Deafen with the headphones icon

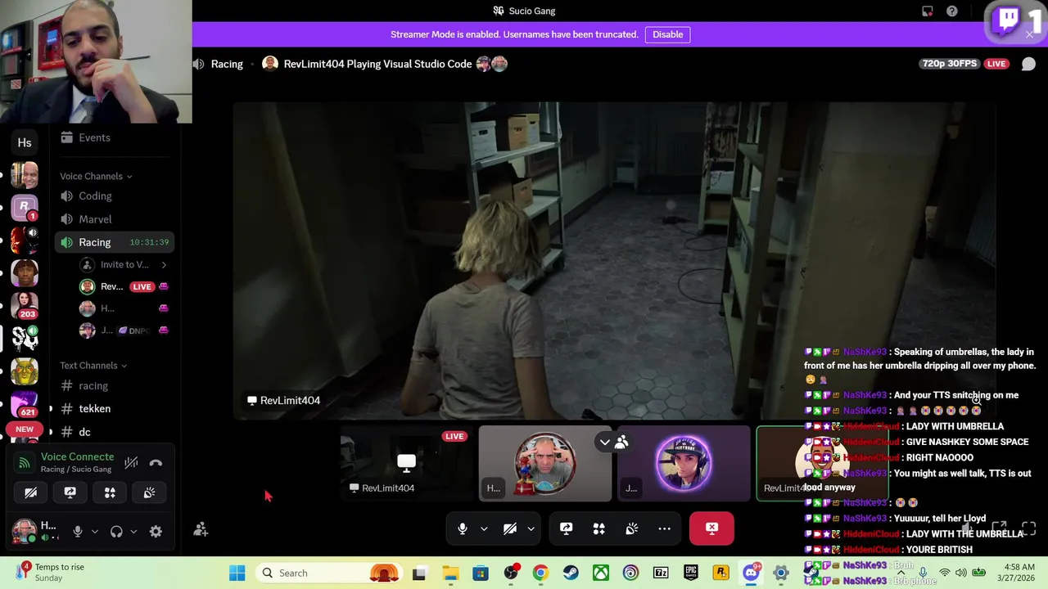coord(116,531)
